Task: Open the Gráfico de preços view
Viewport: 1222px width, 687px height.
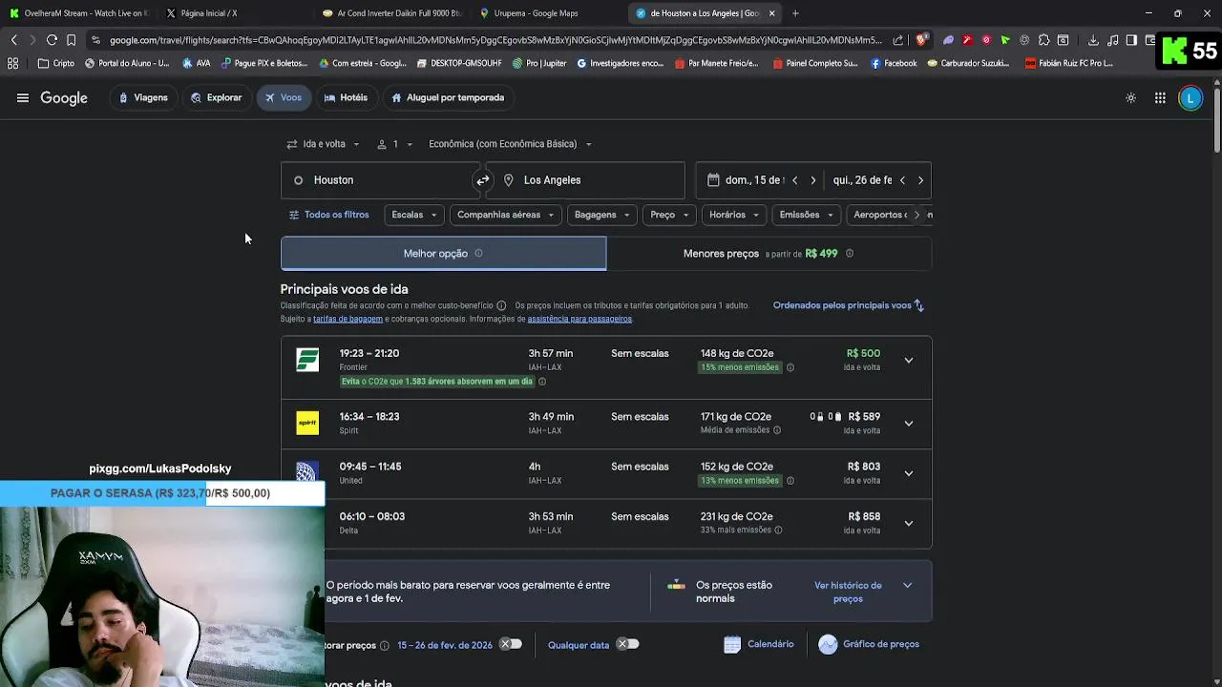Action: tap(869, 644)
